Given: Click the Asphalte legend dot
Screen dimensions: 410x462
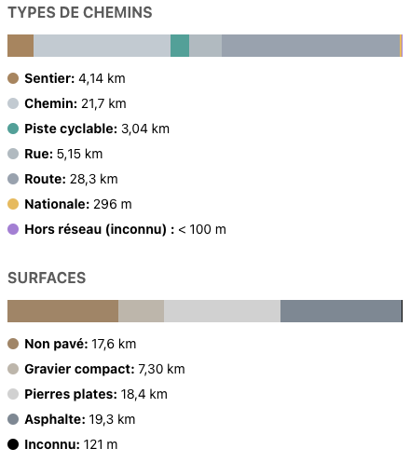Looking at the screenshot, I should point(13,419).
